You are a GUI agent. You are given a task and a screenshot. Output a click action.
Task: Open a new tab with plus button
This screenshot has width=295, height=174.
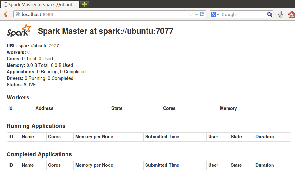(85, 4)
